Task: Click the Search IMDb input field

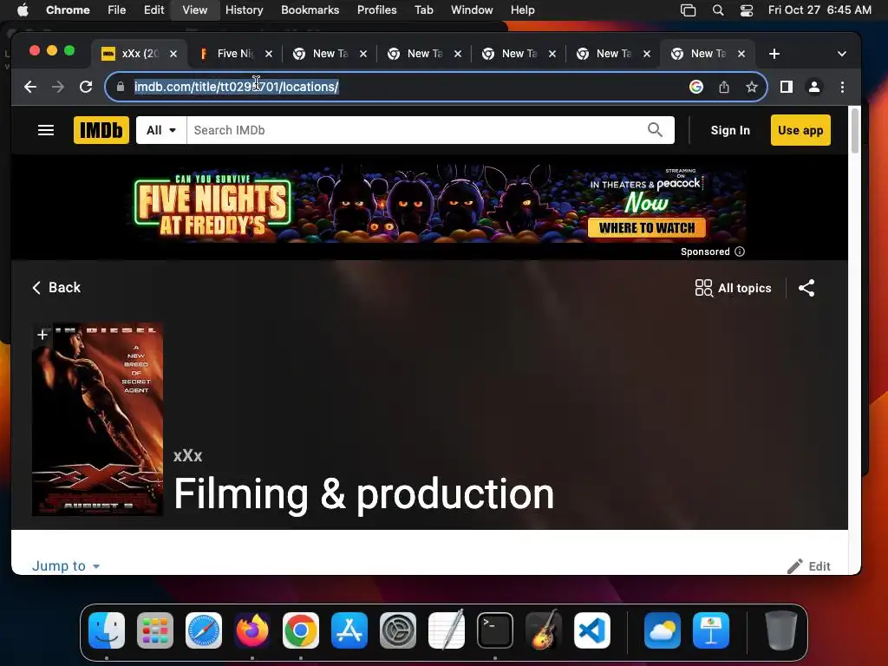Action: point(416,130)
